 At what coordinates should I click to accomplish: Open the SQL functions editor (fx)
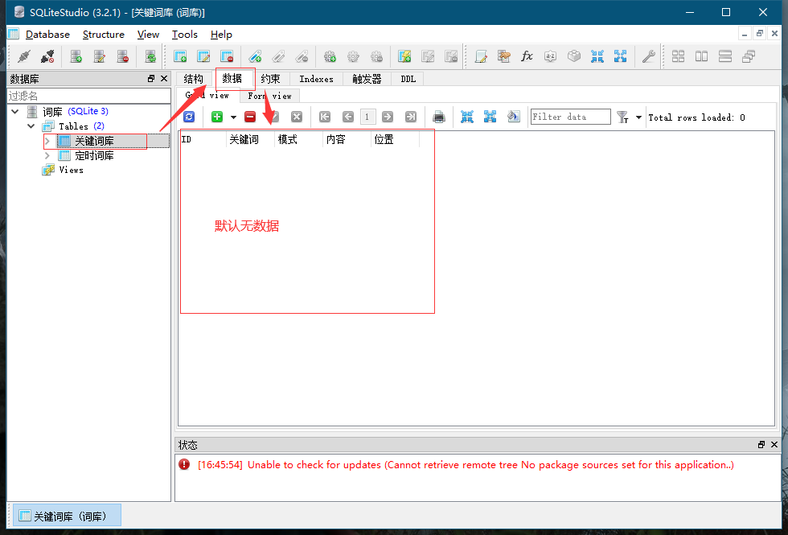527,56
